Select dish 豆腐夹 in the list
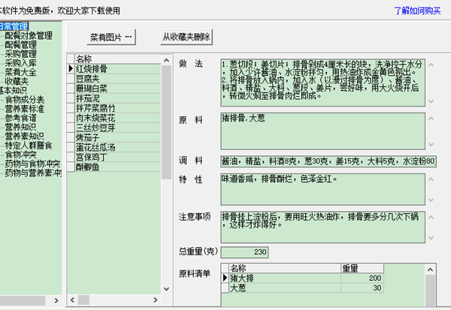 tap(118, 79)
